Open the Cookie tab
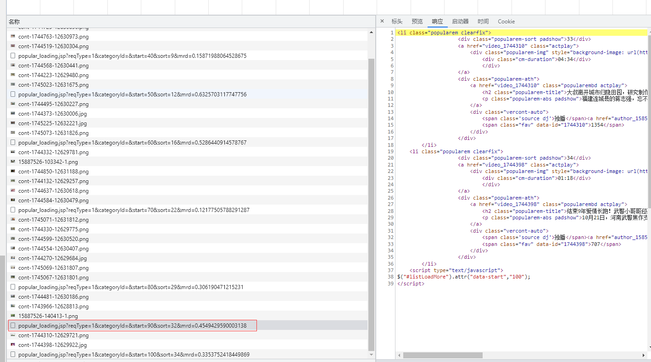Image resolution: width=651 pixels, height=362 pixels. 506,22
